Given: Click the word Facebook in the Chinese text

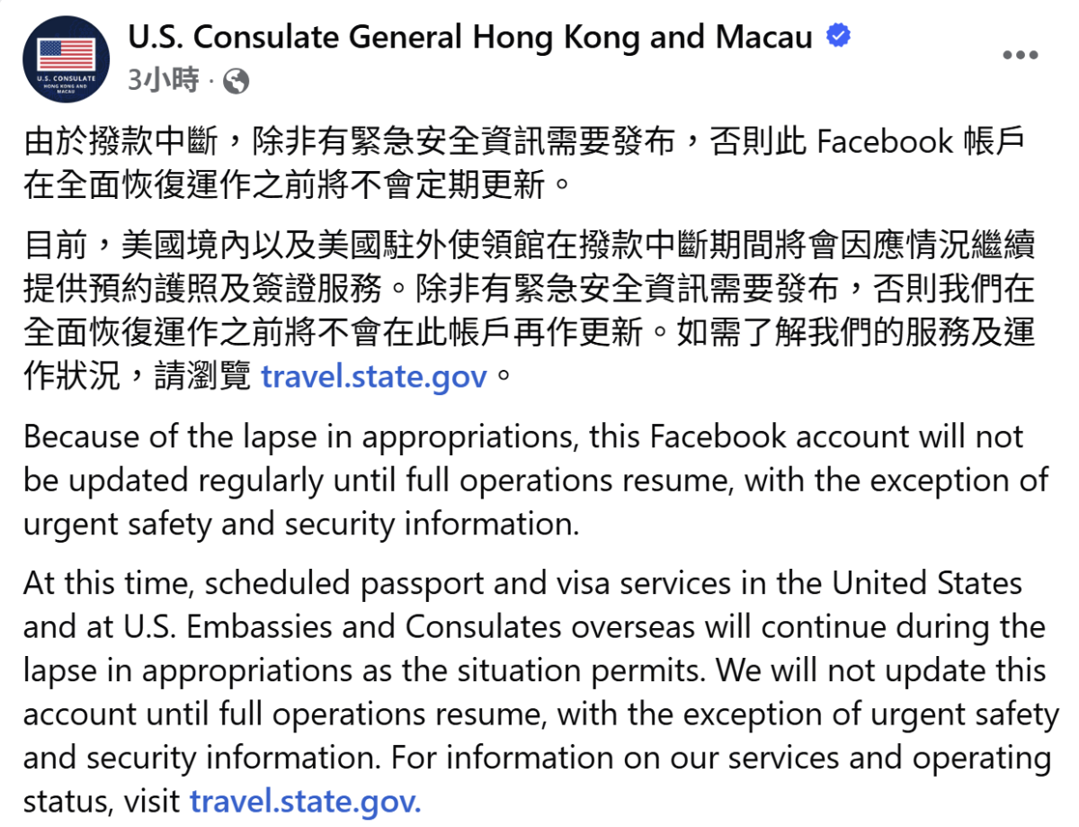Looking at the screenshot, I should (x=872, y=141).
